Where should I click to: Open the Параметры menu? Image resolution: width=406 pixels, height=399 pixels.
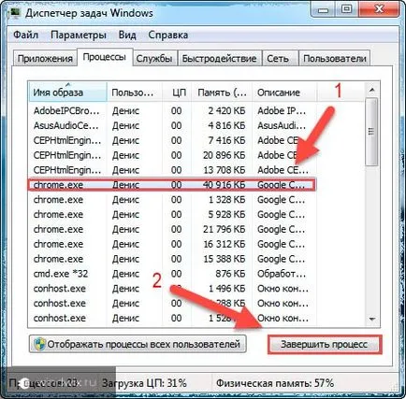(x=79, y=35)
